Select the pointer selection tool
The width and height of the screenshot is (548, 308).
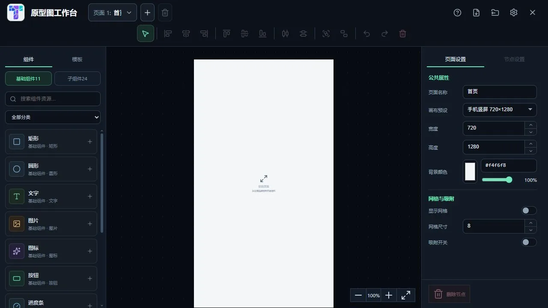[x=146, y=34]
